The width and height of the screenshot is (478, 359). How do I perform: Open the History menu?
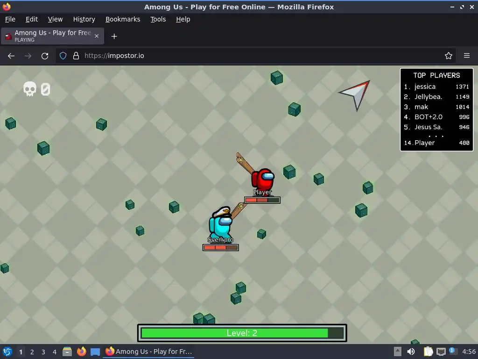[x=84, y=19]
